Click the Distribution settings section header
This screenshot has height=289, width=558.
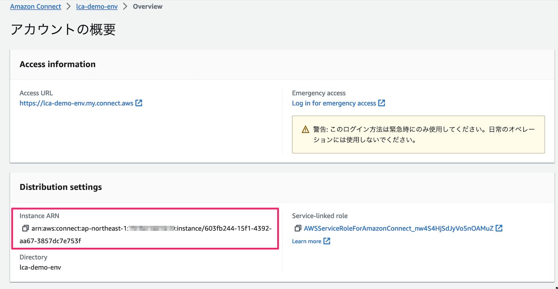pos(60,187)
